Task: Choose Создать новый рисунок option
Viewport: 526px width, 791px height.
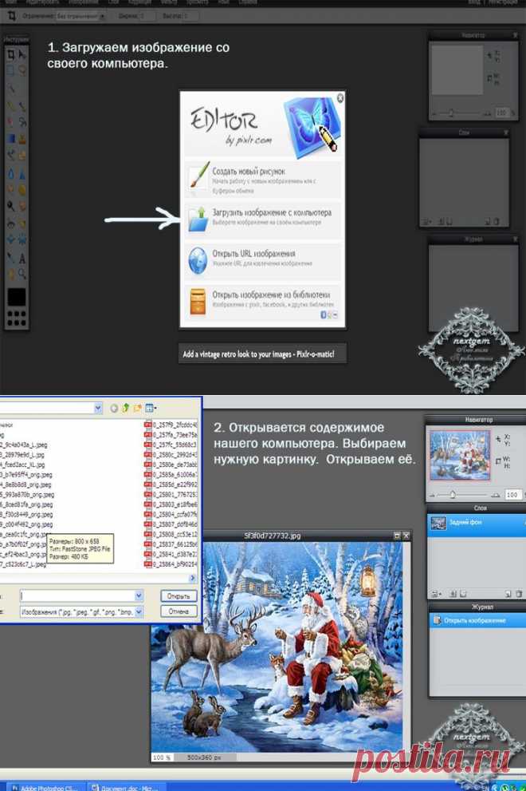Action: pyautogui.click(x=262, y=180)
